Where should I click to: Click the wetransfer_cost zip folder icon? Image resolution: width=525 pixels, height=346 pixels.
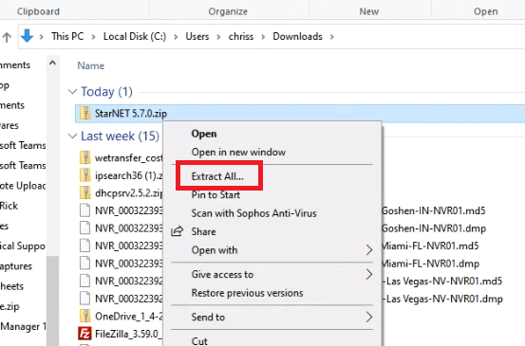[85, 157]
